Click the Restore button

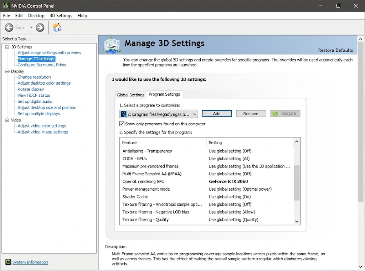tap(285, 114)
